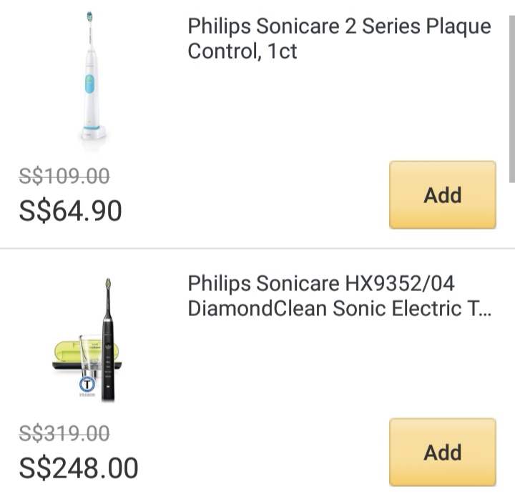The width and height of the screenshot is (515, 499).
Task: Click the S$248.00 sale price
Action: [x=78, y=468]
